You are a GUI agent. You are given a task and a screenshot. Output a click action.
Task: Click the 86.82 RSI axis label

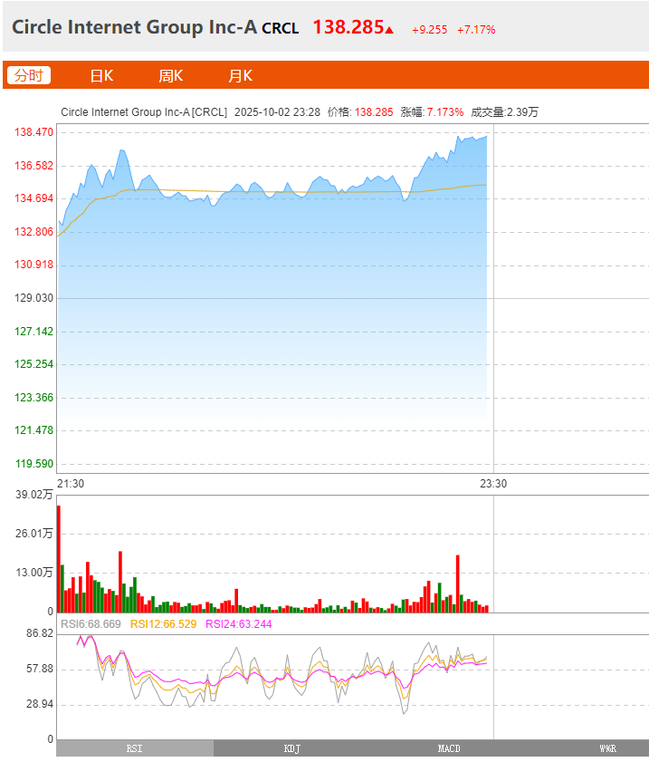(40, 633)
